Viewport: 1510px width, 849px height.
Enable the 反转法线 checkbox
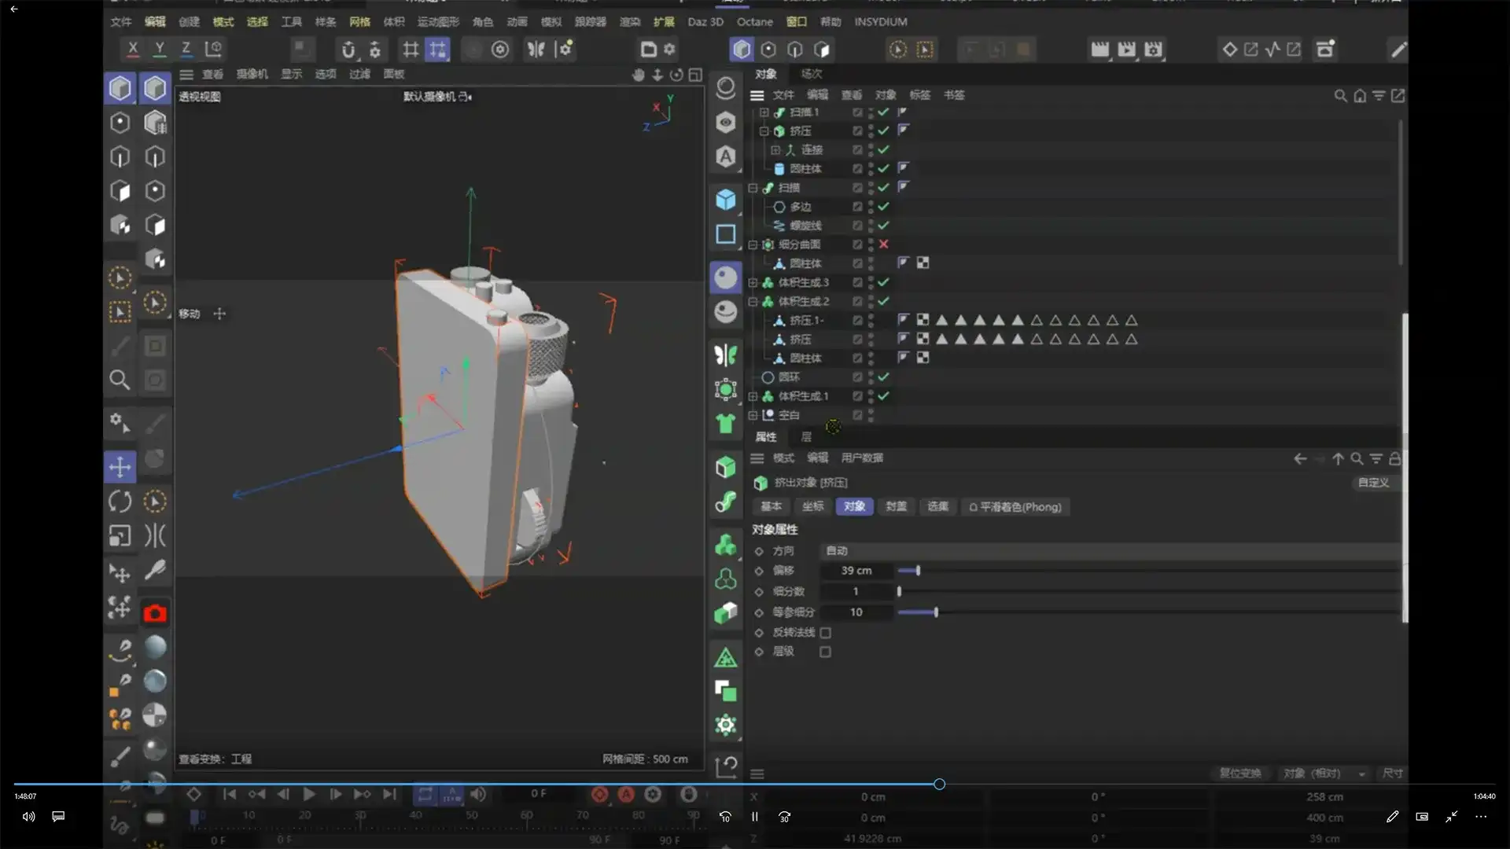(x=825, y=632)
